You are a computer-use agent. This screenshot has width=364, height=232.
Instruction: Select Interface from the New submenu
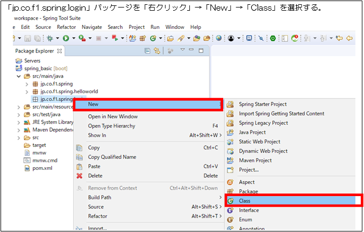tap(248, 211)
